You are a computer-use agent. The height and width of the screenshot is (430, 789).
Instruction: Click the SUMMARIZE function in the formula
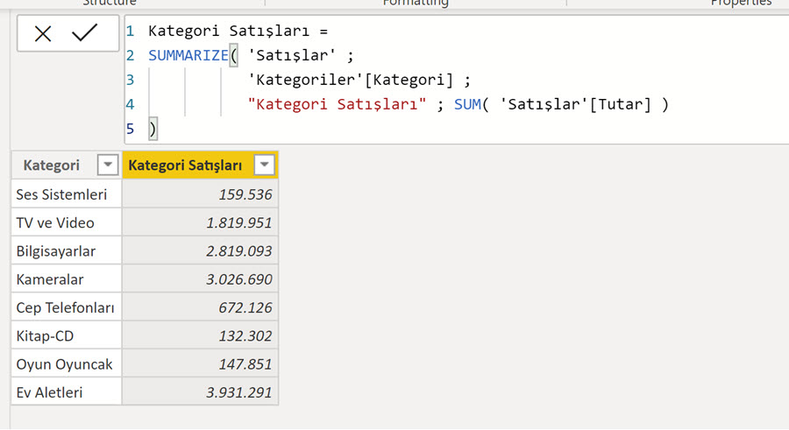(x=188, y=55)
